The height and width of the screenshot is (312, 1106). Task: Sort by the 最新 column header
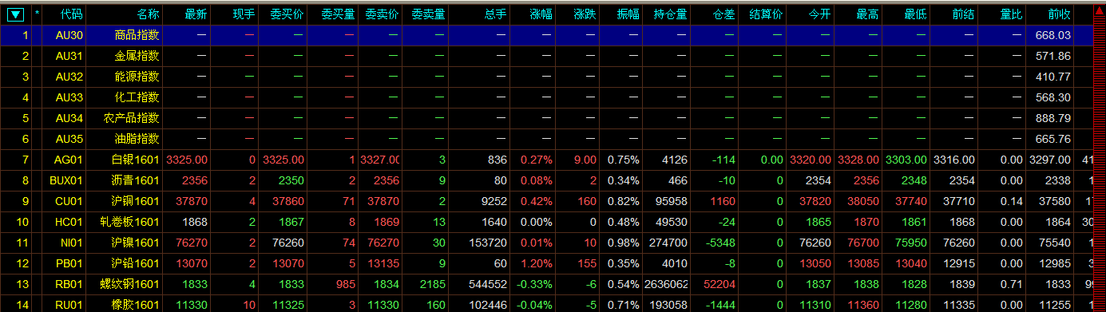[196, 14]
